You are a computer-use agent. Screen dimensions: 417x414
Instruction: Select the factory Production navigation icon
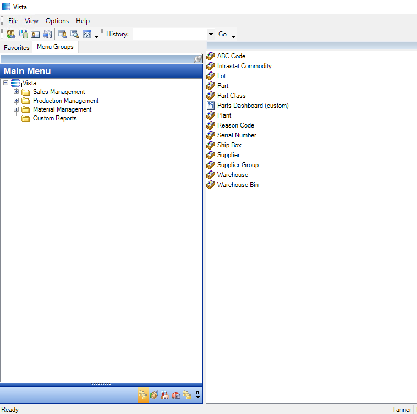click(165, 395)
